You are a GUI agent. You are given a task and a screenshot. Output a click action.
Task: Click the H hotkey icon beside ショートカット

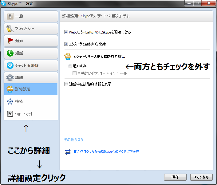(10, 114)
